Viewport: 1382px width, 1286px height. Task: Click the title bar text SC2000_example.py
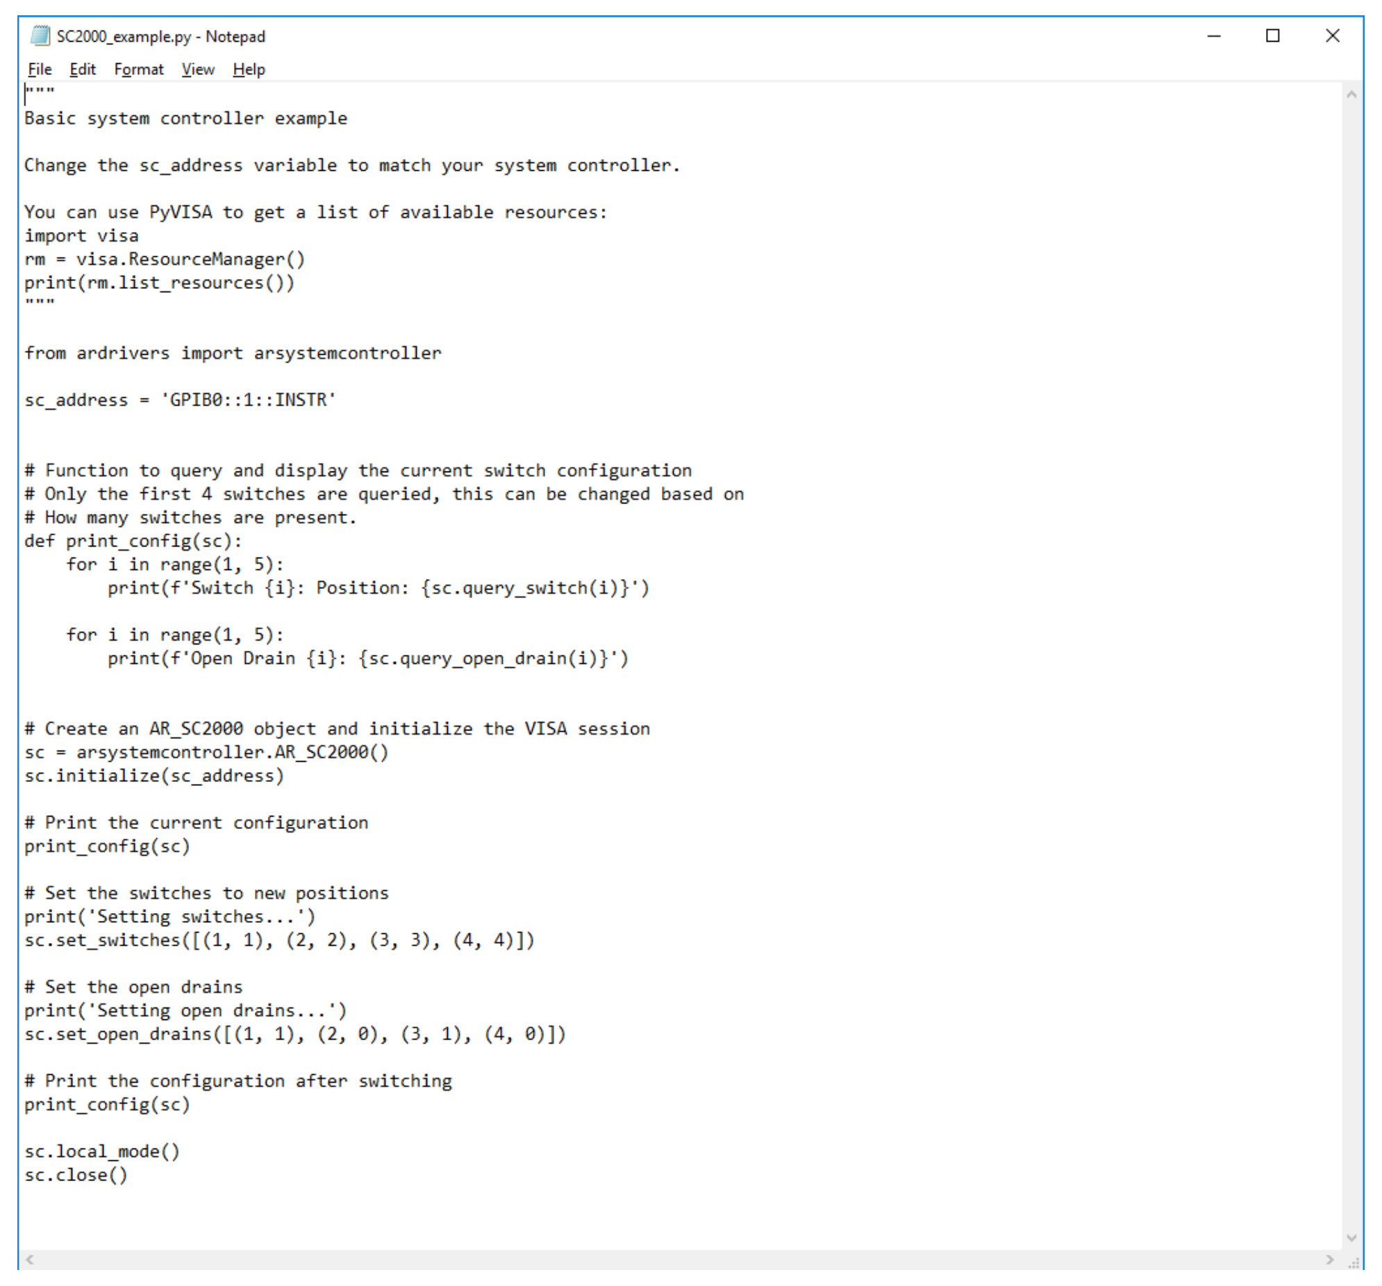point(124,36)
